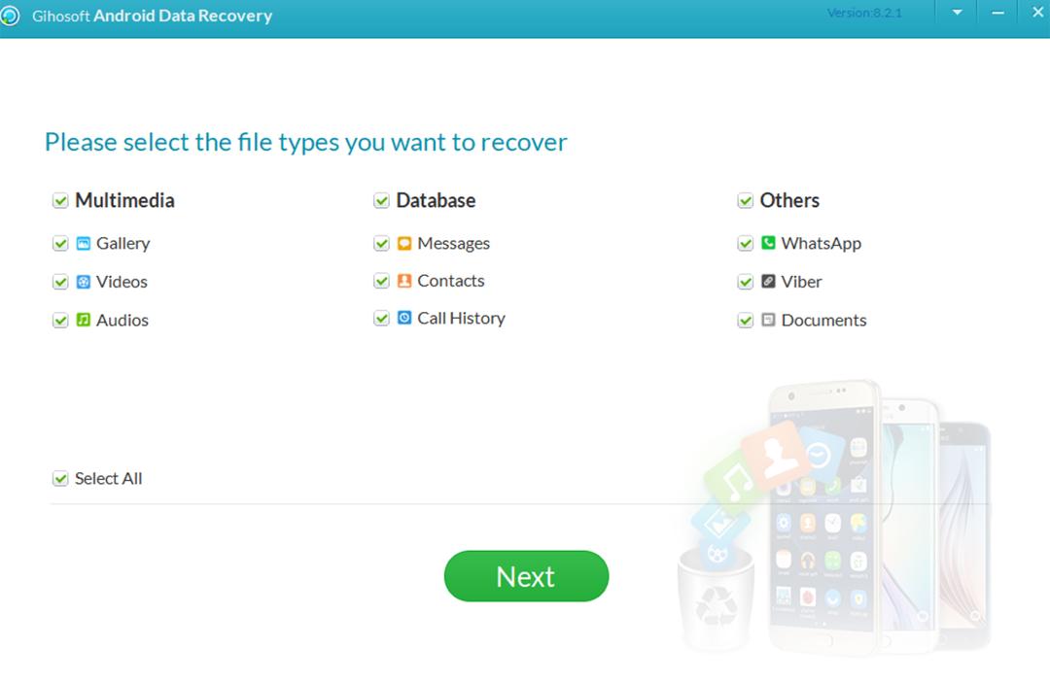Click the Videos film reel icon
Image resolution: width=1050 pixels, height=683 pixels.
(83, 282)
